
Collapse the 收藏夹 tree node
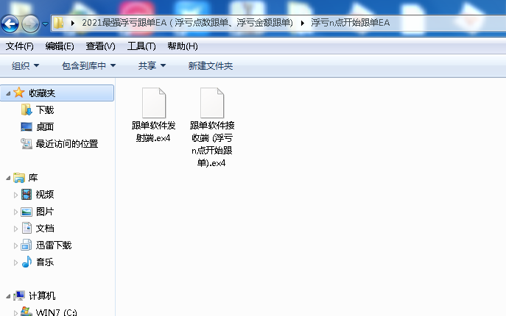pos(8,93)
